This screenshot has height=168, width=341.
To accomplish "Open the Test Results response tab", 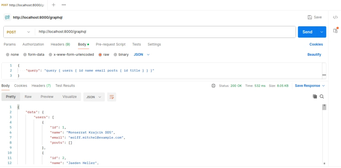I will (x=65, y=86).
